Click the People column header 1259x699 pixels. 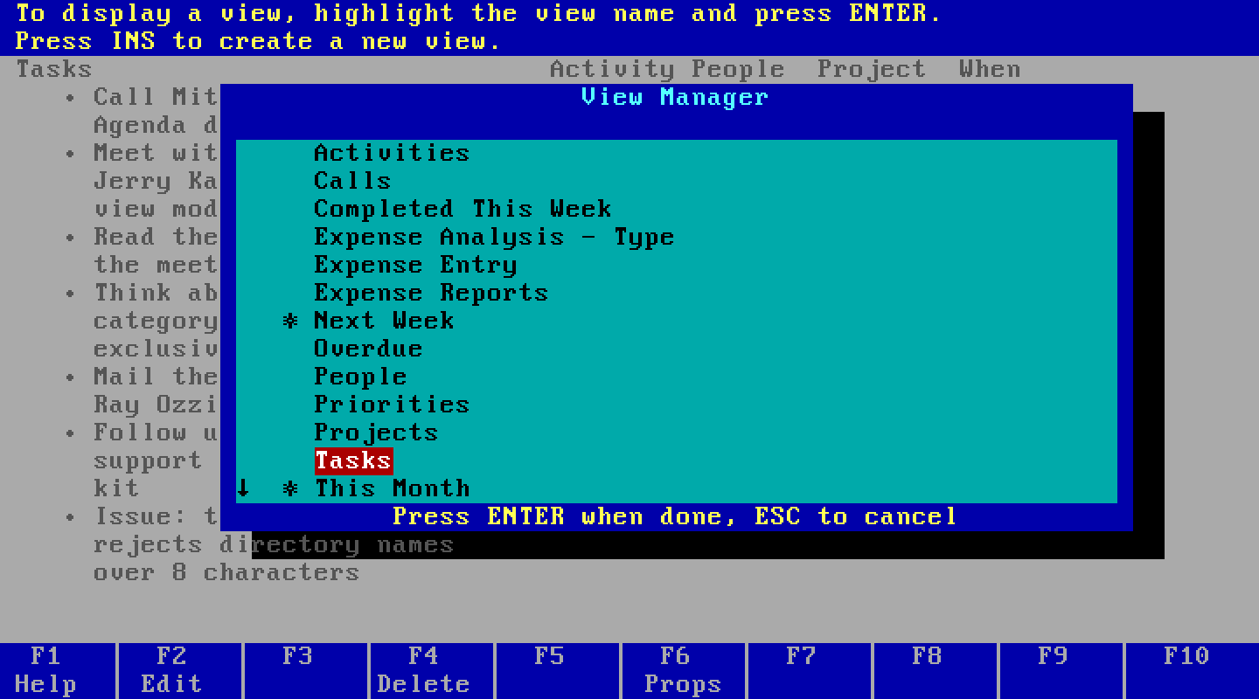pyautogui.click(x=738, y=69)
